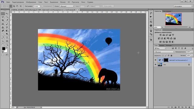Click the Refine Edge button

pos(108,6)
